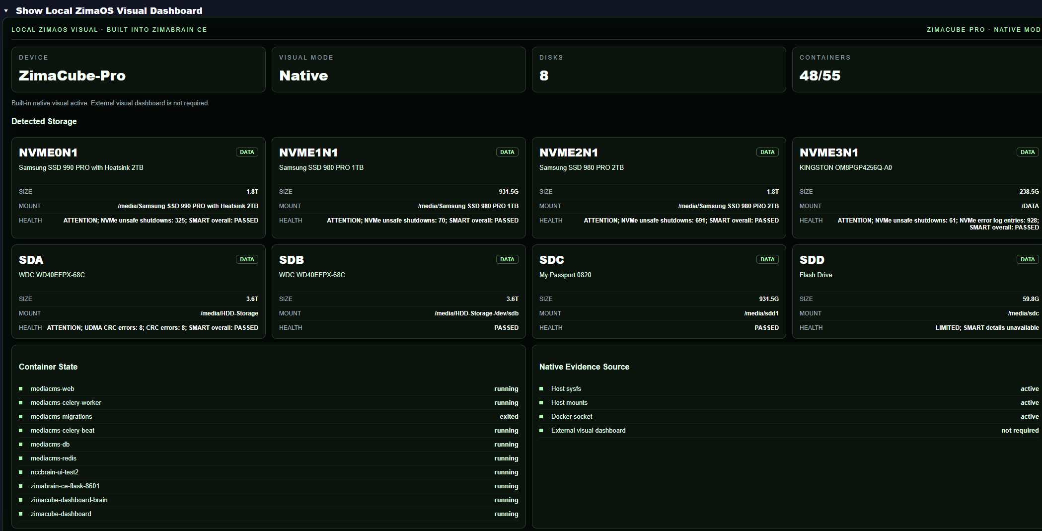Click the zimacube-dashboard container name
The height and width of the screenshot is (531, 1042).
point(61,514)
